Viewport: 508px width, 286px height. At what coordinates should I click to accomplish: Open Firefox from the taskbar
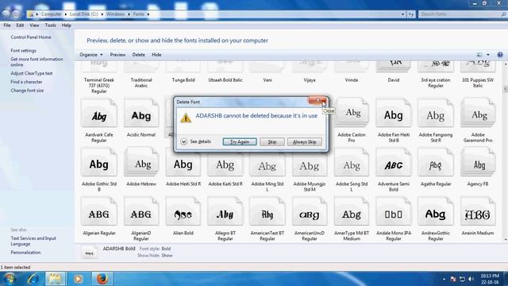coord(102,279)
